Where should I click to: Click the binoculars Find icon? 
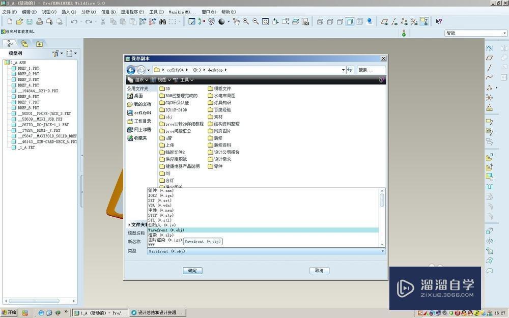pos(163,21)
